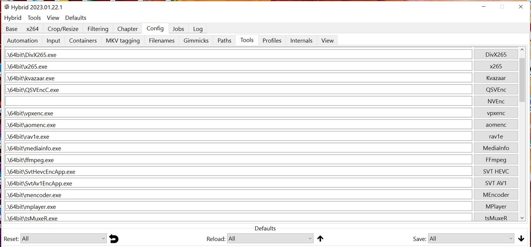Open the MKV tagging sub-tab

(x=123, y=40)
